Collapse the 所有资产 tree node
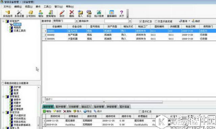This screenshot has height=129, width=216. [x=3, y=21]
